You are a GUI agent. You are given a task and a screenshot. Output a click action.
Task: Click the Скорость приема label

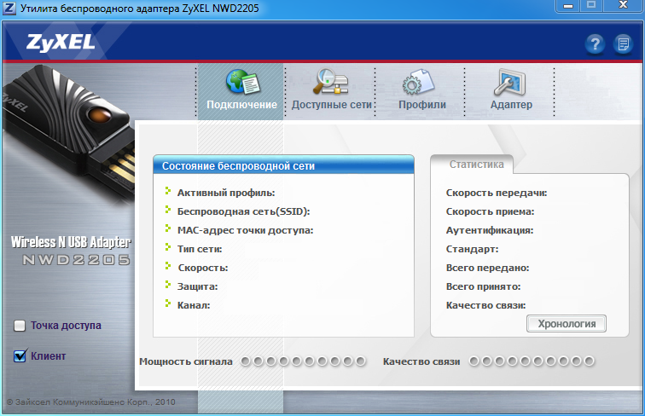click(x=490, y=211)
